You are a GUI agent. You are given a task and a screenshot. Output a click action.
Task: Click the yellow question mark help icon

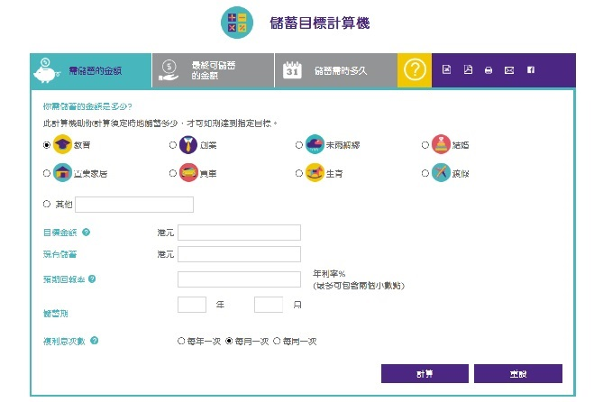[415, 70]
